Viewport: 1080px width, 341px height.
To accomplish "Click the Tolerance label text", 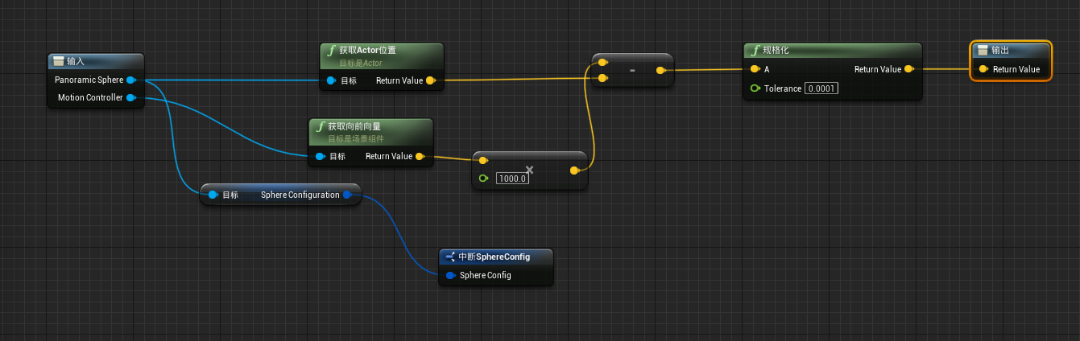I will click(x=783, y=88).
